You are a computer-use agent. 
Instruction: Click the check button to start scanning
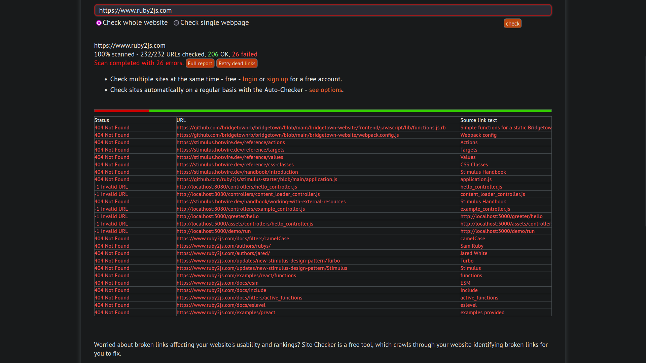coord(512,23)
